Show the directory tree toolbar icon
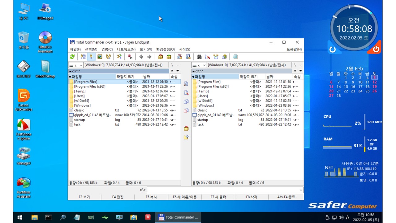Screen dimensions: 396x223 108,57
